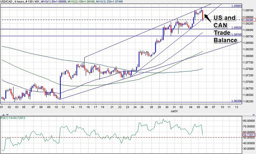Click the 1.06500 price axis value
The width and height of the screenshot is (256, 154).
pos(248,95)
